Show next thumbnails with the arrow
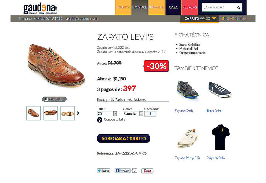This screenshot has width=266, height=183. click(x=78, y=113)
